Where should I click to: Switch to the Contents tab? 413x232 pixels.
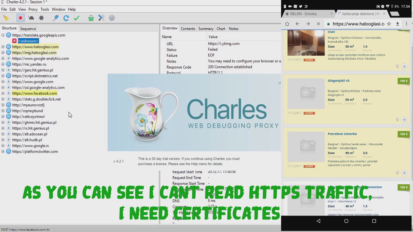(x=188, y=29)
